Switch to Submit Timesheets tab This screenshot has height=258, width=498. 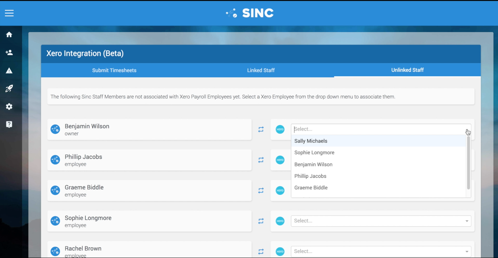tap(114, 70)
